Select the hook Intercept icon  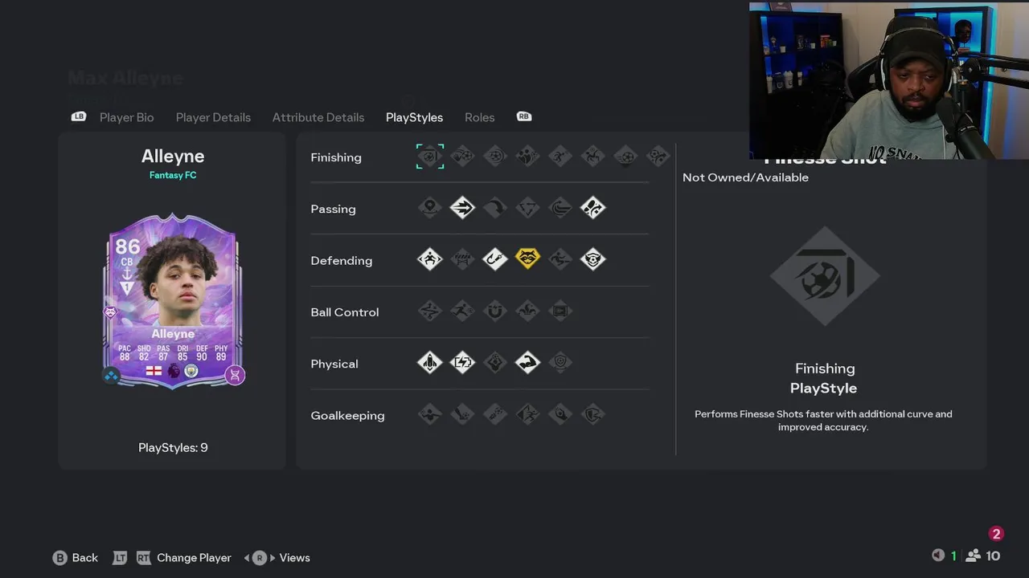coord(495,259)
